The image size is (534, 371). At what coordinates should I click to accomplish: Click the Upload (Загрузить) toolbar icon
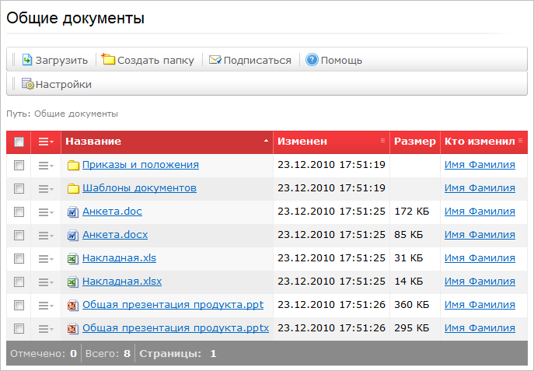(x=26, y=60)
